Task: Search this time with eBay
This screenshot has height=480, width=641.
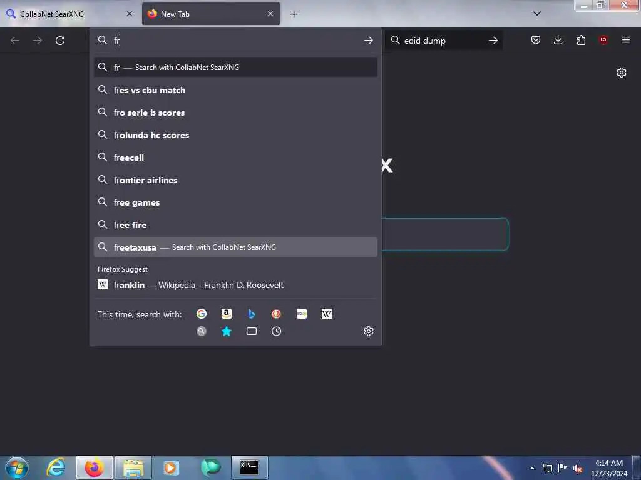Action: tap(302, 314)
